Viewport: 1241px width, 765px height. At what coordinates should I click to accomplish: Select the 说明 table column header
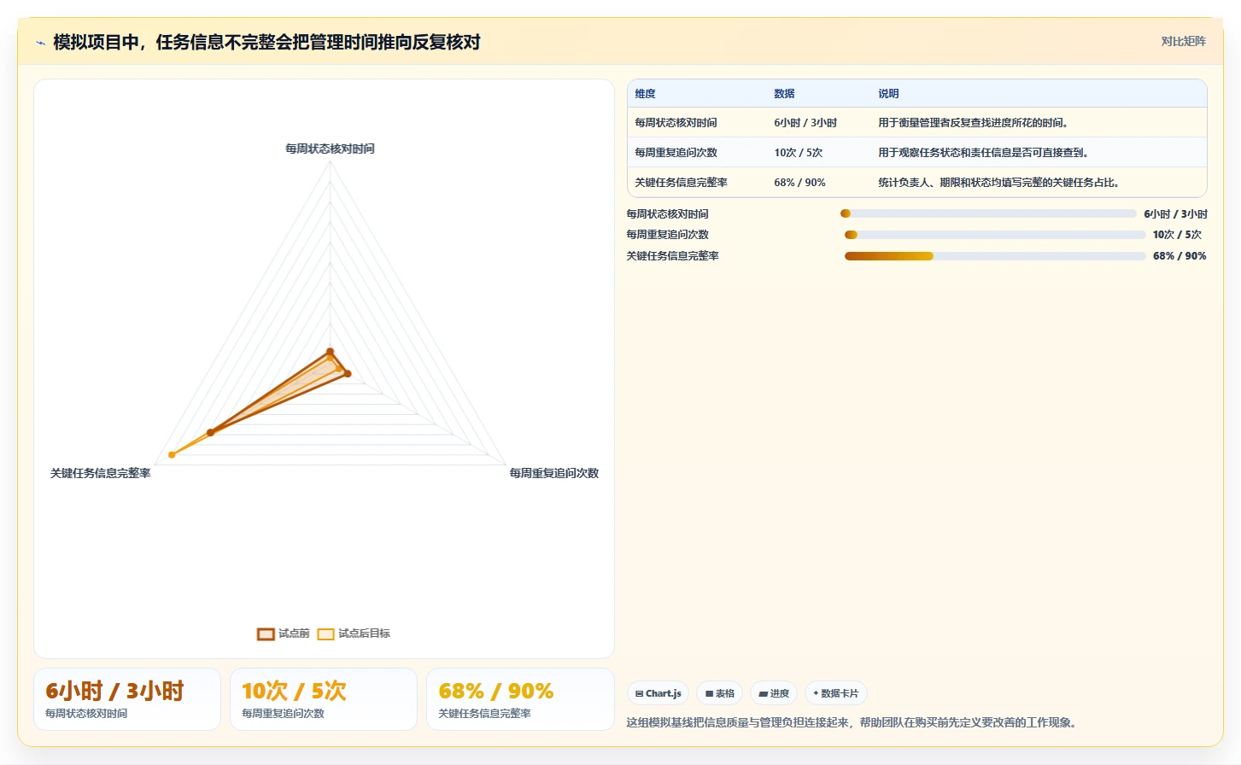888,94
